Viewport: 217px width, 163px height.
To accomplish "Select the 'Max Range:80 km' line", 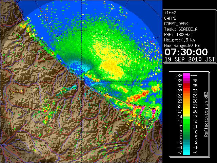I will tap(182, 46).
